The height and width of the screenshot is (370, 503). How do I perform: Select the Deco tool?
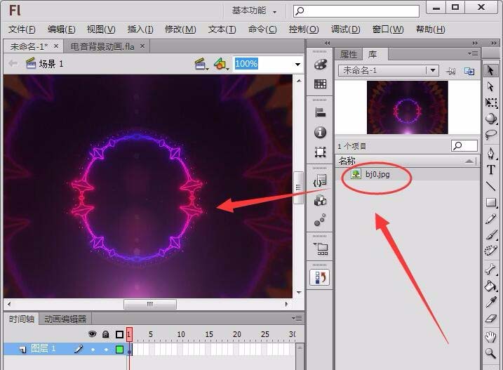pos(491,251)
